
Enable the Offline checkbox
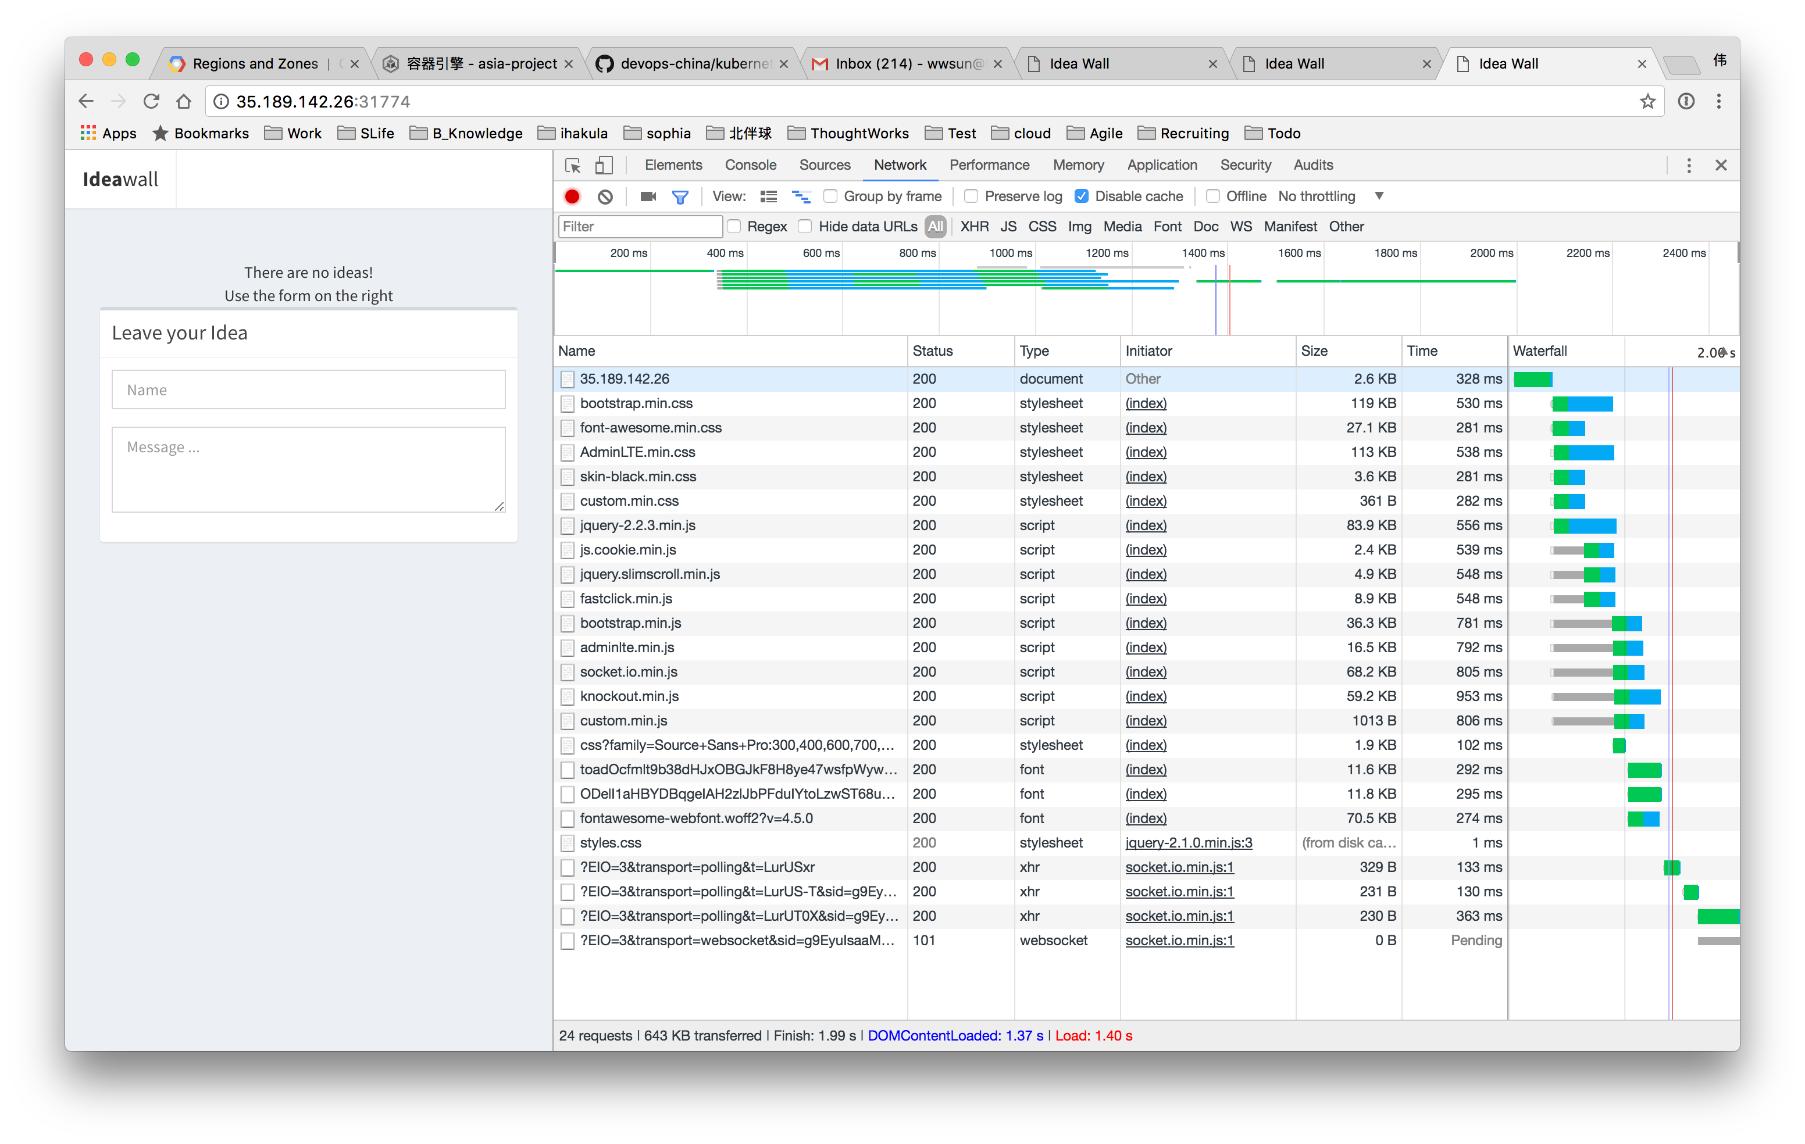1212,196
